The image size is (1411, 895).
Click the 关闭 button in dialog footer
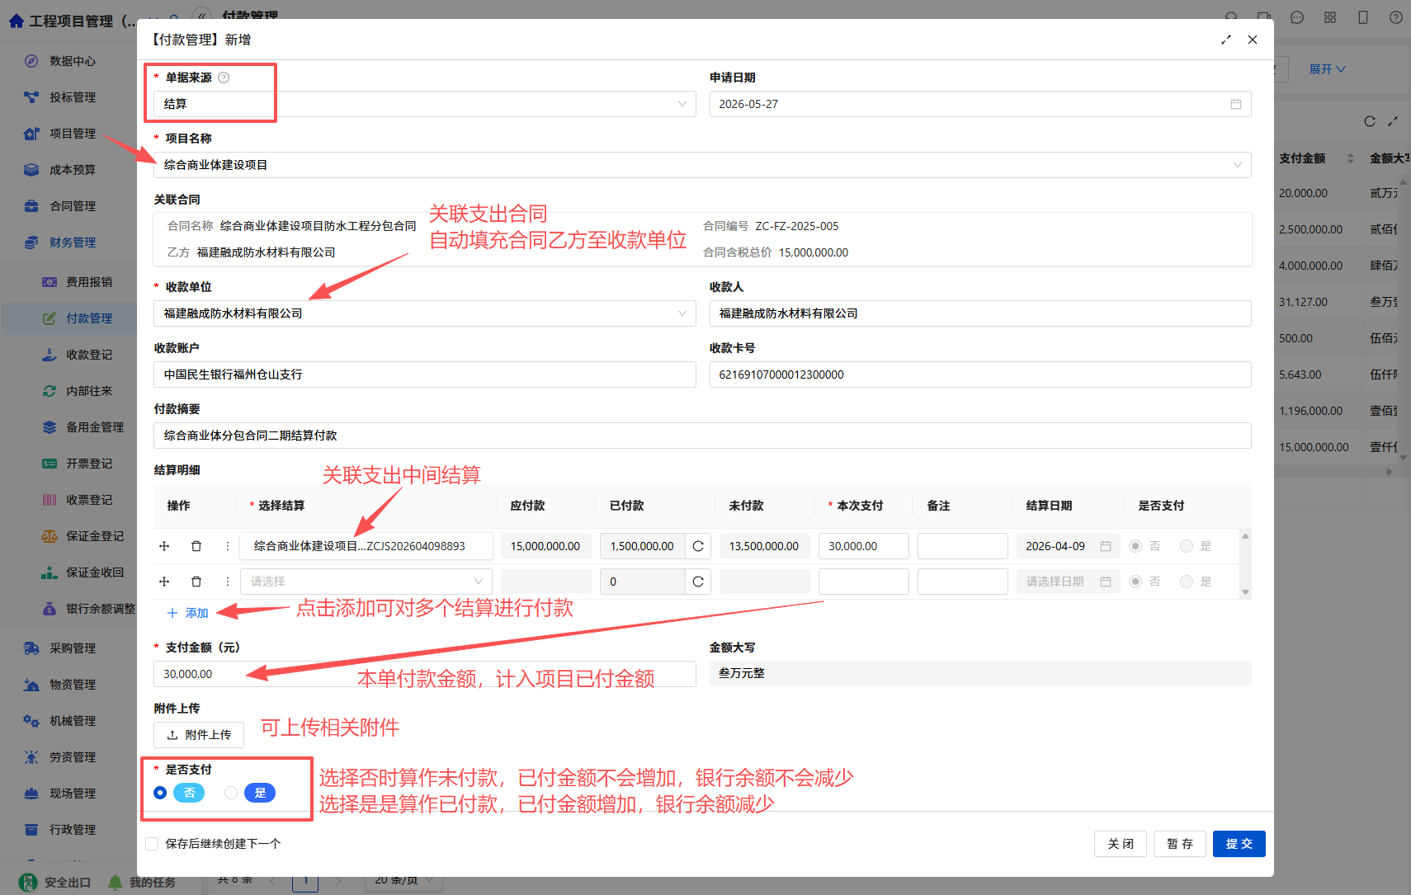(1120, 844)
